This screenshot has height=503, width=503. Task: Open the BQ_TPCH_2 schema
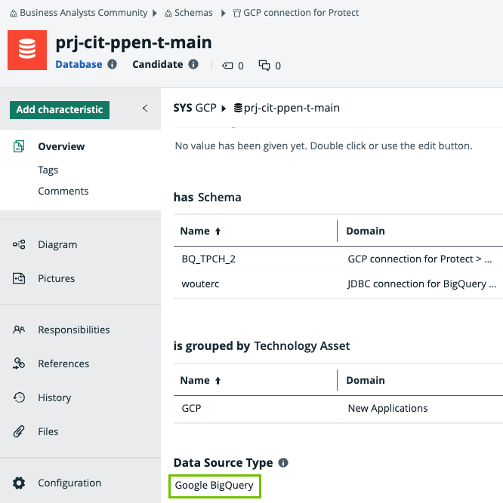coord(208,259)
